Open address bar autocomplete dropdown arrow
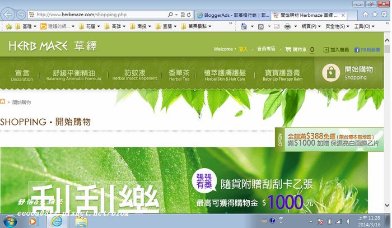This screenshot has width=392, height=228. [176, 15]
